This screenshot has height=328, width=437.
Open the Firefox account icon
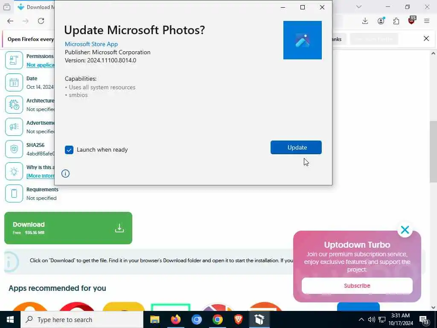click(x=381, y=21)
